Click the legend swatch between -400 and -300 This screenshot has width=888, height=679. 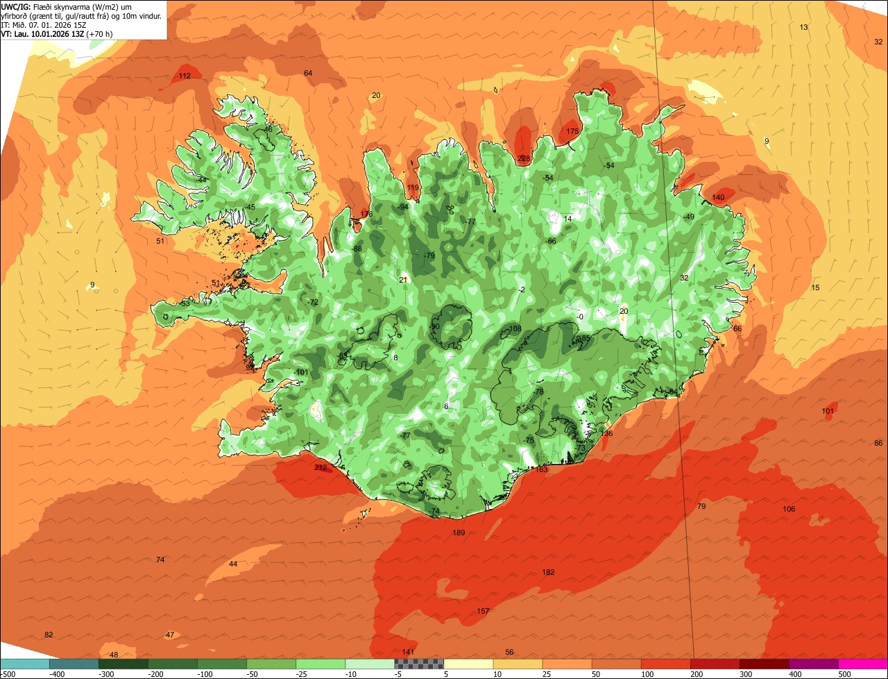pos(74,664)
